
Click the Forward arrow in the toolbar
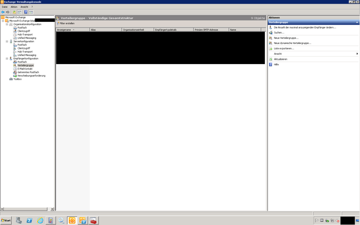pos(7,12)
